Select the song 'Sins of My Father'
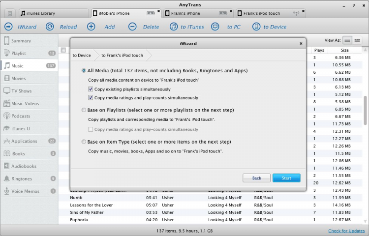 pyautogui.click(x=210, y=212)
